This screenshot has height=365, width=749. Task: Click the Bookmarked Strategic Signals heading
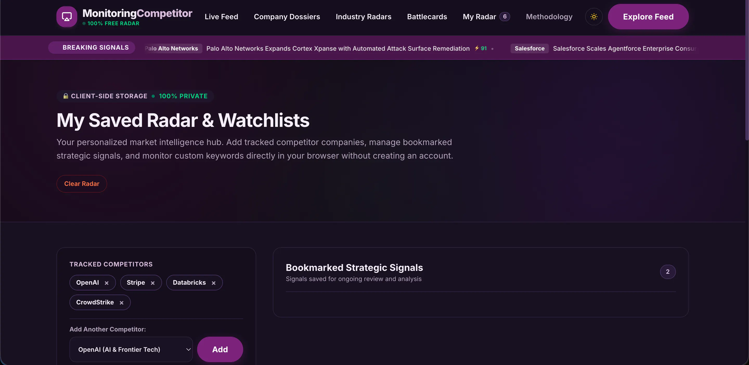(x=354, y=267)
